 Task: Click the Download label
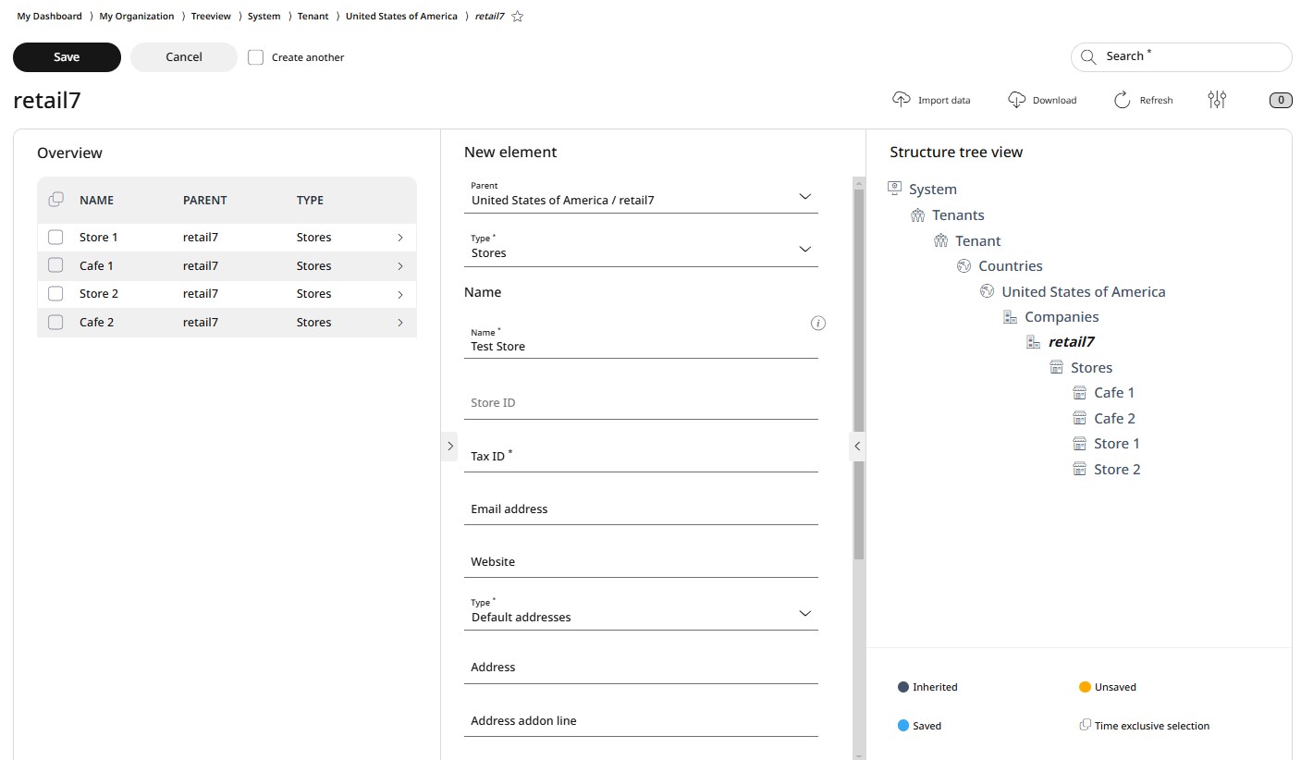[x=1055, y=101]
